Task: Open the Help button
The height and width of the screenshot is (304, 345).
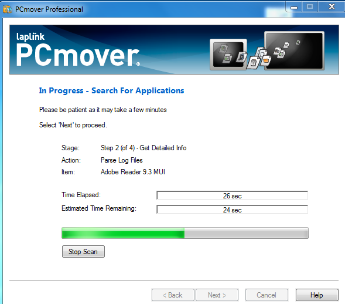Action: 317,295
